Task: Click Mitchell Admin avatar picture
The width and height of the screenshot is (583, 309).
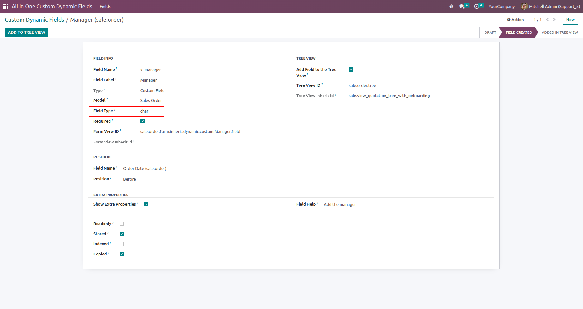Action: [x=524, y=6]
